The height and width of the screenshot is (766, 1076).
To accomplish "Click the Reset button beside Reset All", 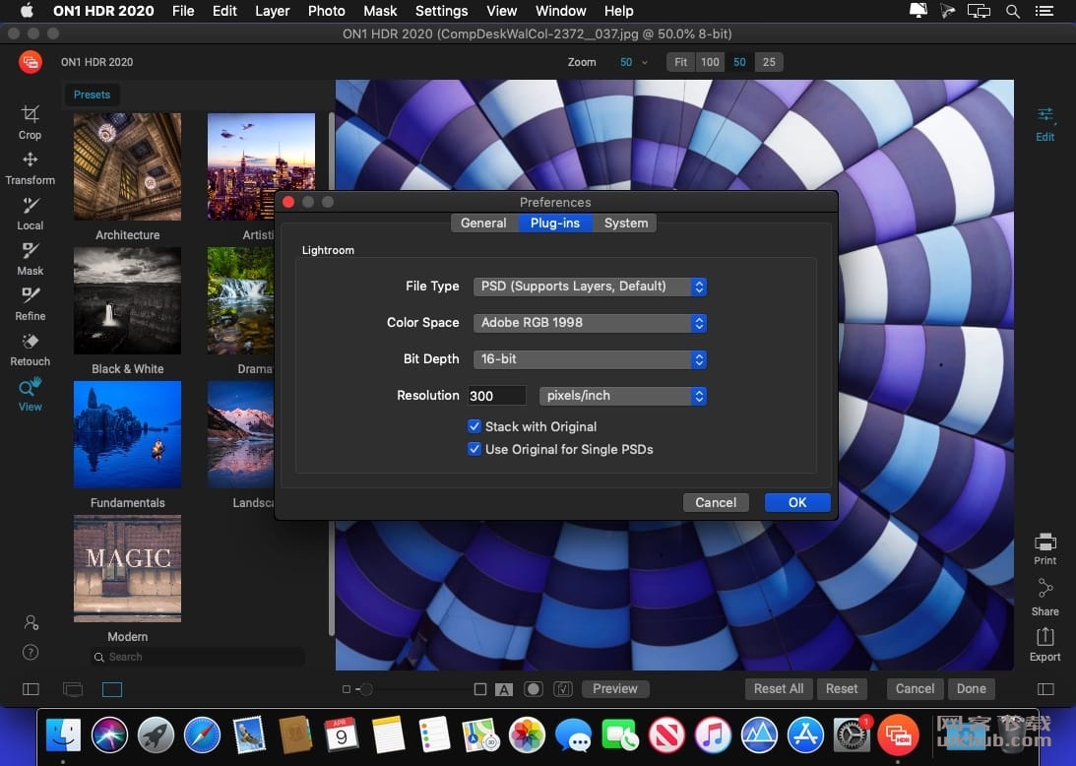I will point(842,688).
